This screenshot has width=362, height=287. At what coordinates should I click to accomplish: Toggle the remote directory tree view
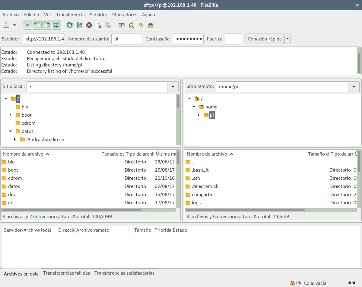(x=47, y=25)
